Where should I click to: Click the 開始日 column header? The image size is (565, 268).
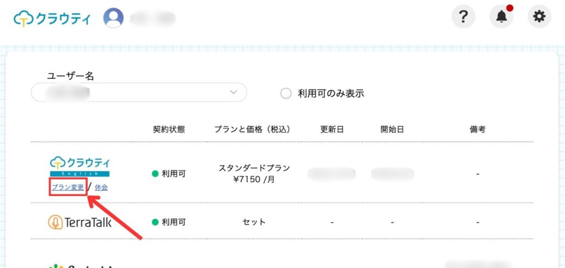[x=392, y=129]
